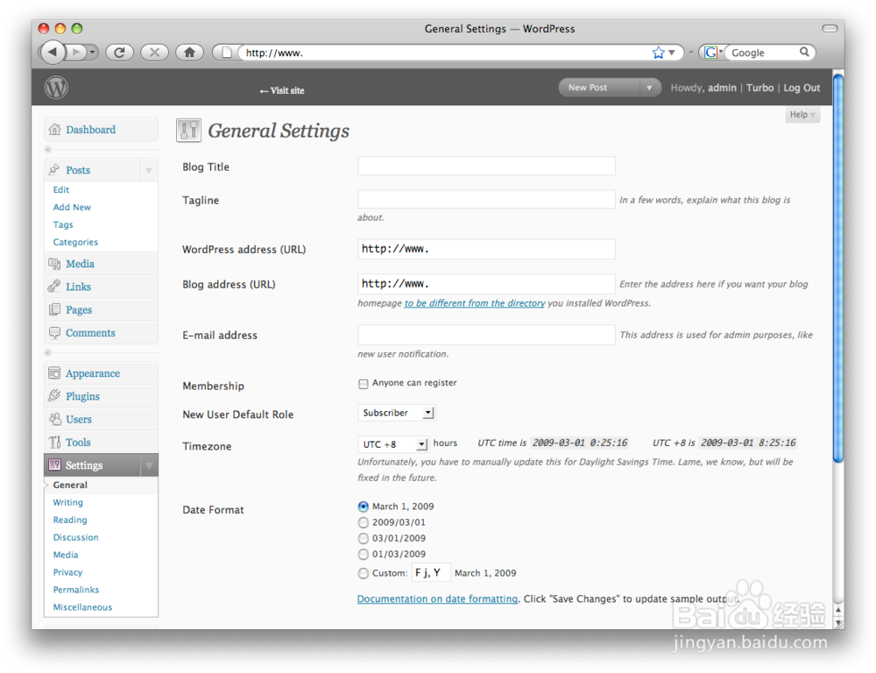Viewport: 876px width, 673px height.
Task: Open Add New under Posts
Action: [72, 207]
